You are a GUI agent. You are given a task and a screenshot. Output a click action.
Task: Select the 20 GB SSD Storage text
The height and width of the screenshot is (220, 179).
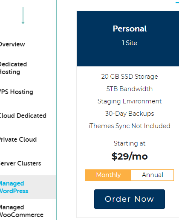(130, 77)
